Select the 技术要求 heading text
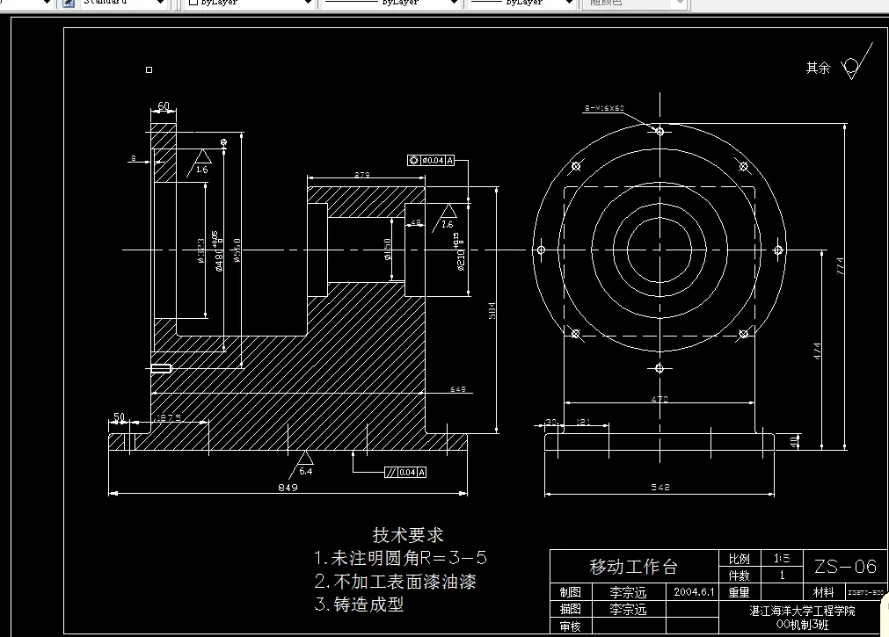 (408, 534)
